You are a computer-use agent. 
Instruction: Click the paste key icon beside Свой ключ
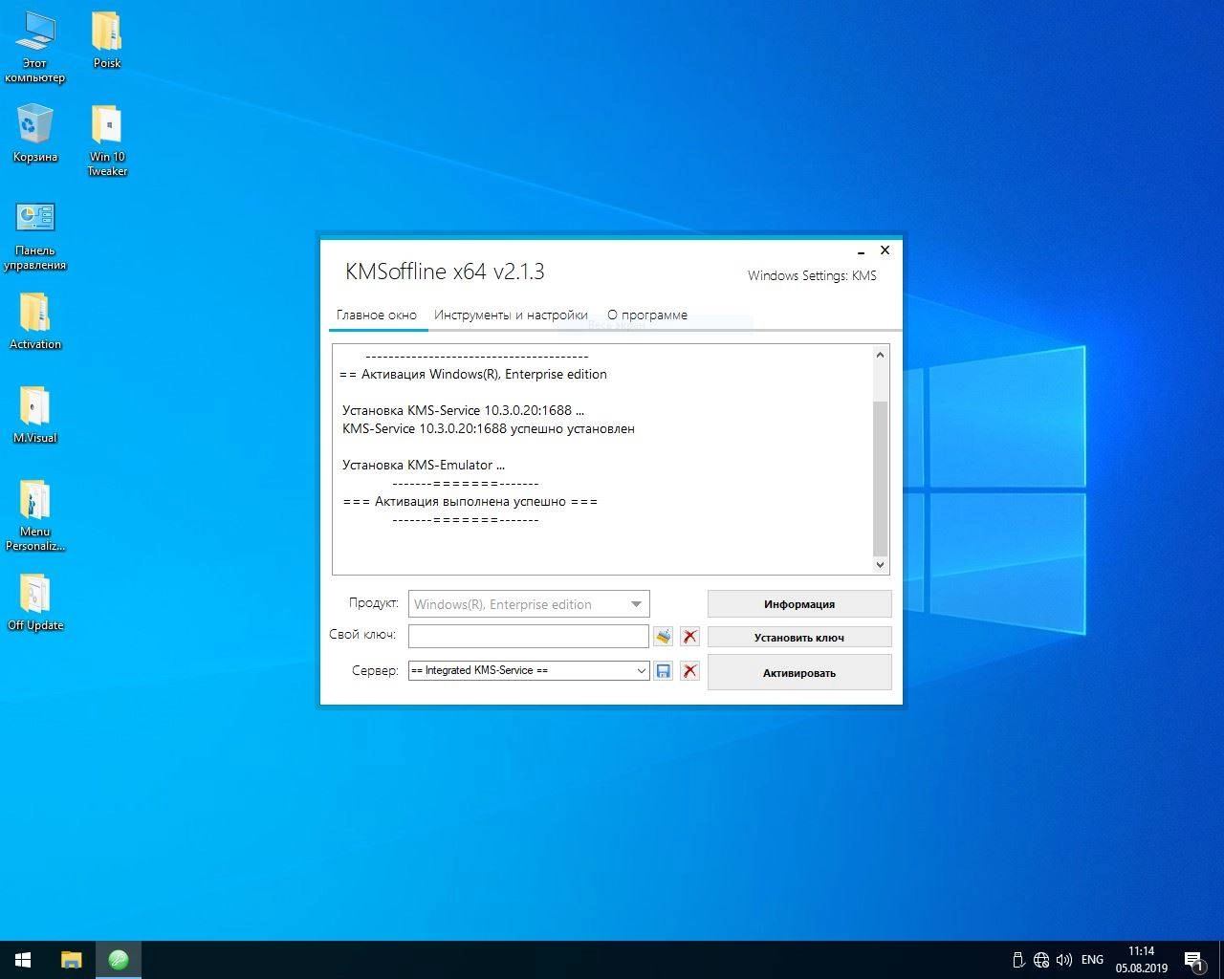(x=663, y=636)
